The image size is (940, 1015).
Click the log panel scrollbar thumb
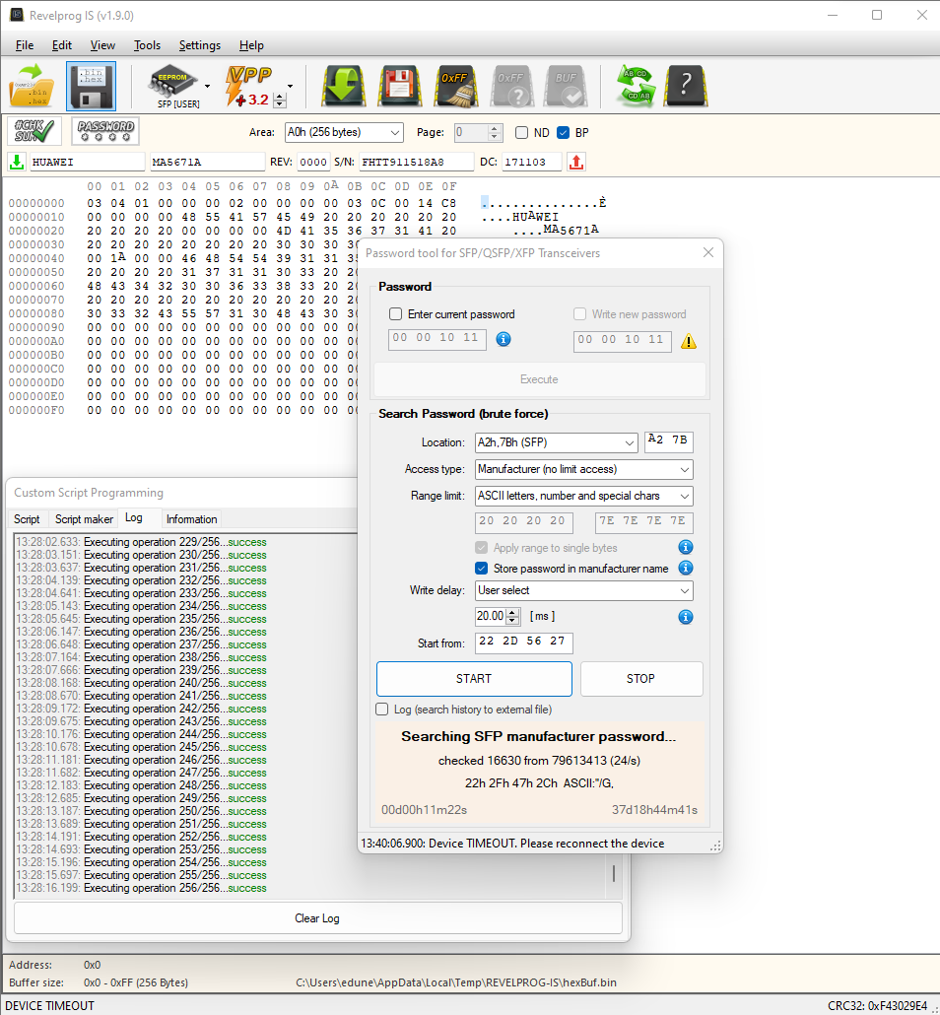[614, 873]
